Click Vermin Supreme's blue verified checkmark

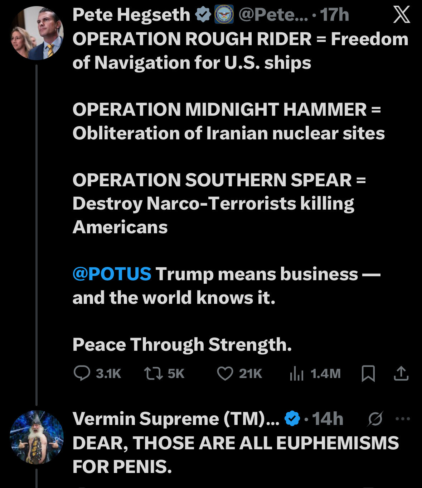pos(292,418)
